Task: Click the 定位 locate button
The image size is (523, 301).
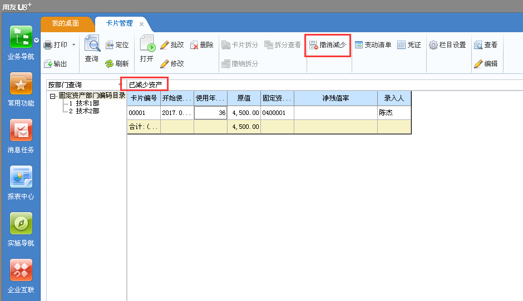Action: click(x=117, y=44)
